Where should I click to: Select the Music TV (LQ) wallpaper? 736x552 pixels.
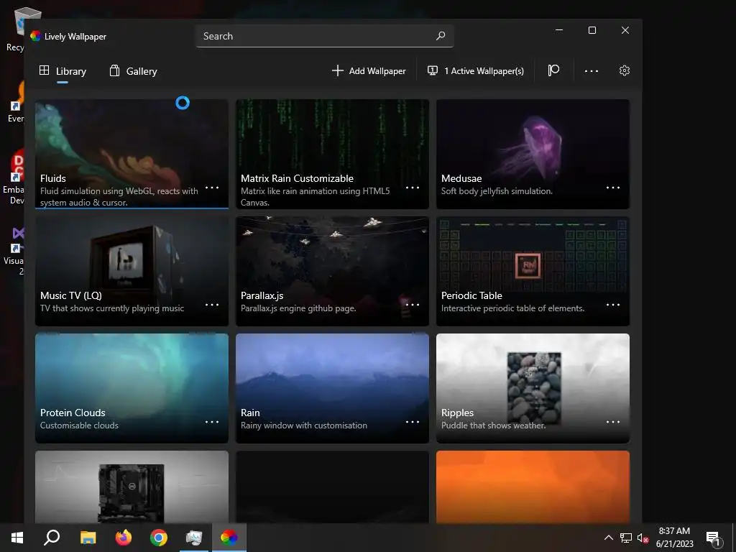coord(132,271)
